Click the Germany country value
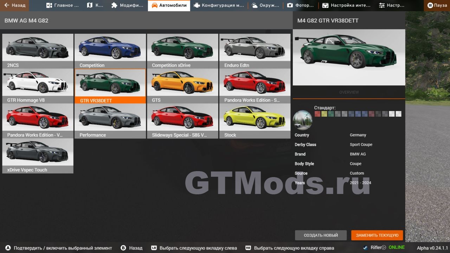Screen dimensions: 450x253 358,135
